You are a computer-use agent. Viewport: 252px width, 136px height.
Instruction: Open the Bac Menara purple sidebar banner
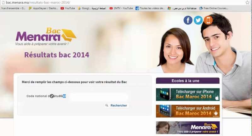click(188, 127)
